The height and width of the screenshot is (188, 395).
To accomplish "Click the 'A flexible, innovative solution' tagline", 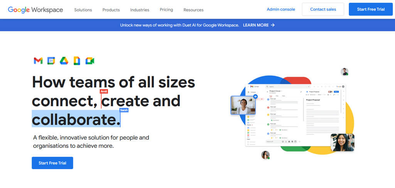I will tap(91, 142).
